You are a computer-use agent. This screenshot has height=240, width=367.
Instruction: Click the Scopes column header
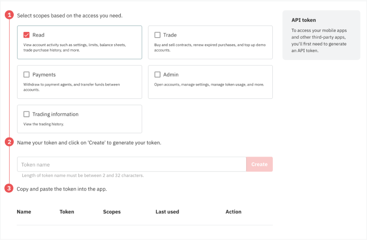(112, 212)
